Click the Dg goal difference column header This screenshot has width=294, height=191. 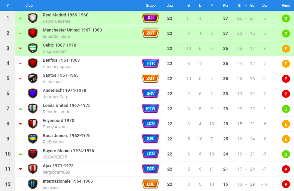click(264, 5)
